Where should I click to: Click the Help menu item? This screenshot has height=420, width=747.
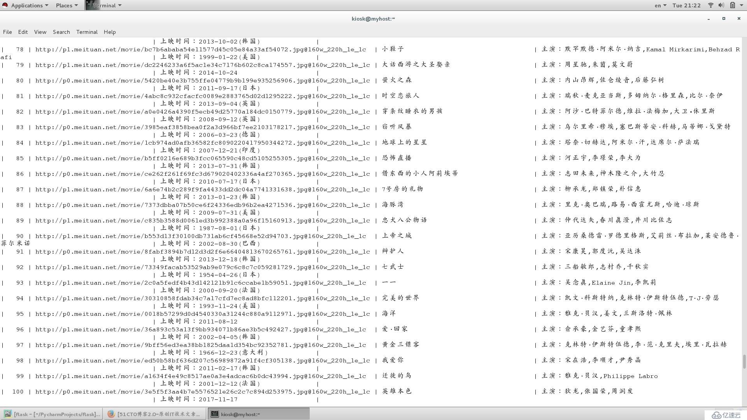(x=109, y=32)
